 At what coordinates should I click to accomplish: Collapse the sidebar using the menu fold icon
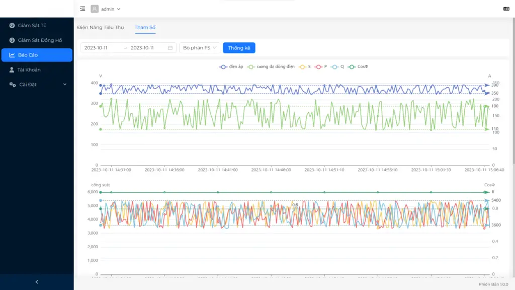click(82, 9)
